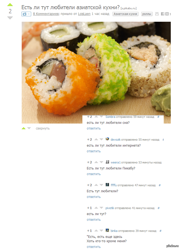
Task: Open permalink hash of pivetik's comment
Action: (159, 208)
